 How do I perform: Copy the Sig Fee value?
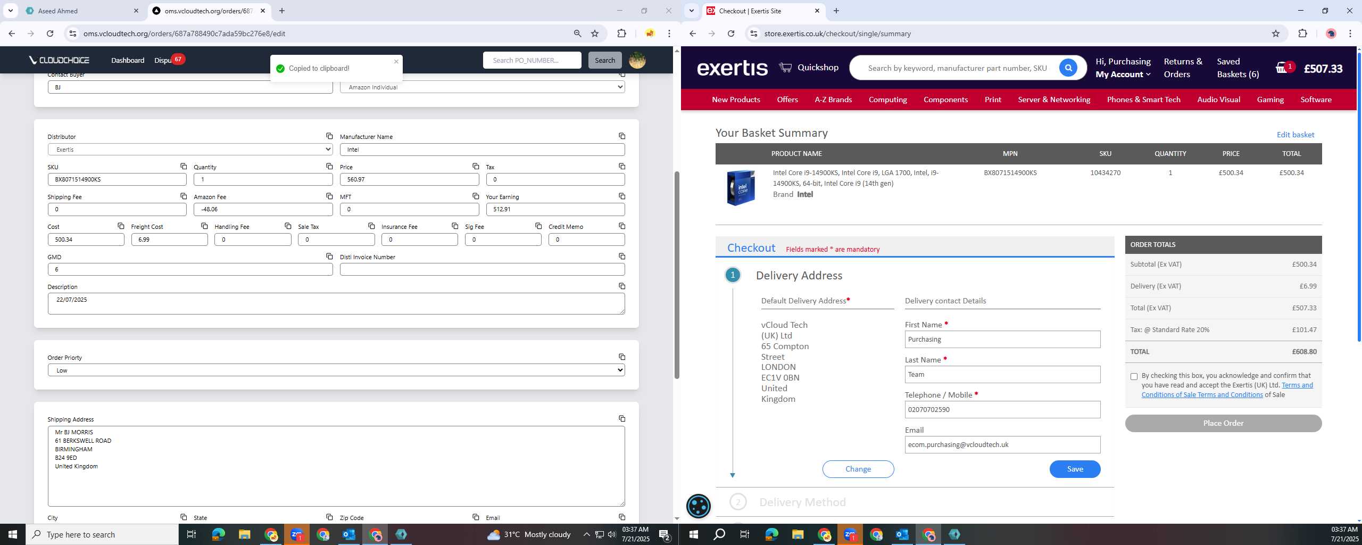click(538, 226)
